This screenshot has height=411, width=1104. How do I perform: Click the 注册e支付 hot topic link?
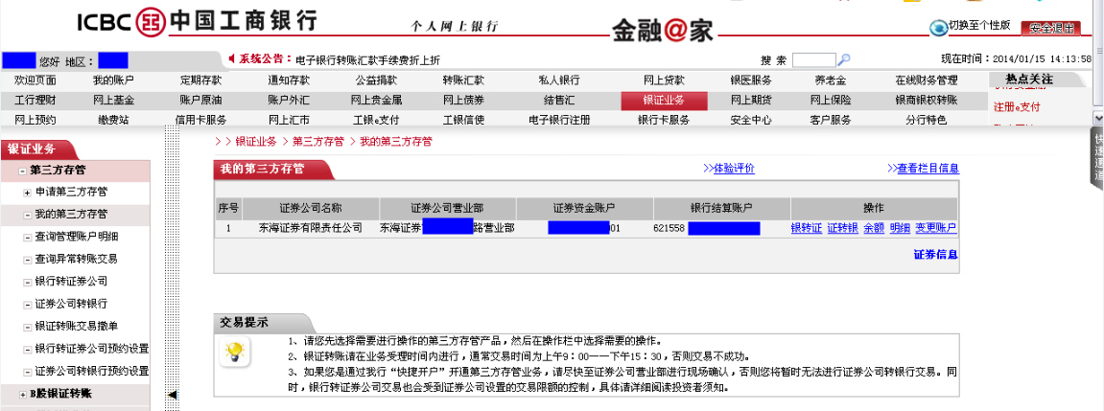coord(1017,107)
